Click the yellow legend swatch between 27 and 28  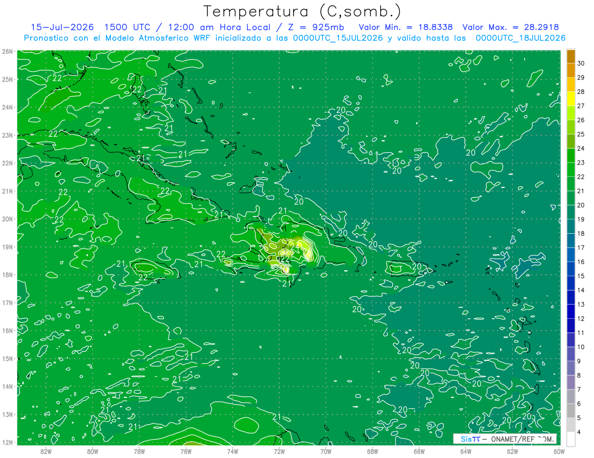click(571, 98)
